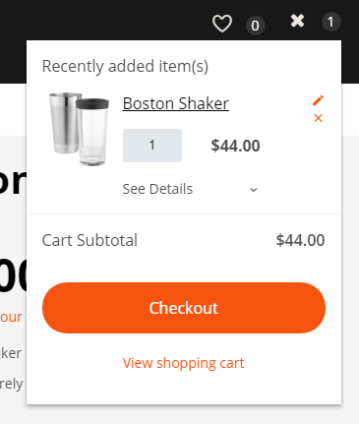
Task: Proceed with the orange Checkout button
Action: (x=184, y=308)
